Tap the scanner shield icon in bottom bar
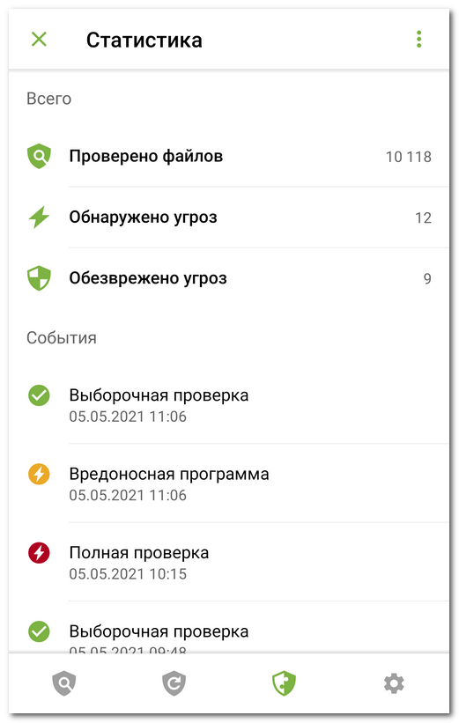This screenshot has height=723, width=459. point(64,683)
